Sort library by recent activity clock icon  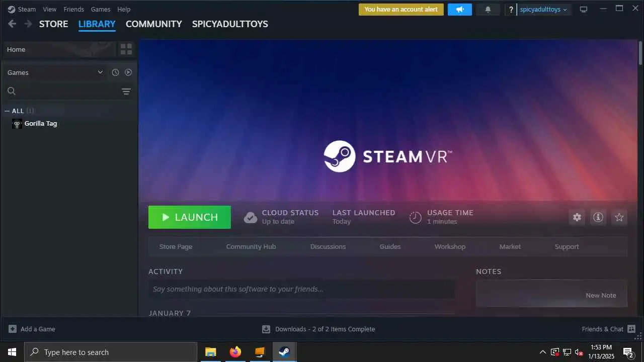coord(115,72)
